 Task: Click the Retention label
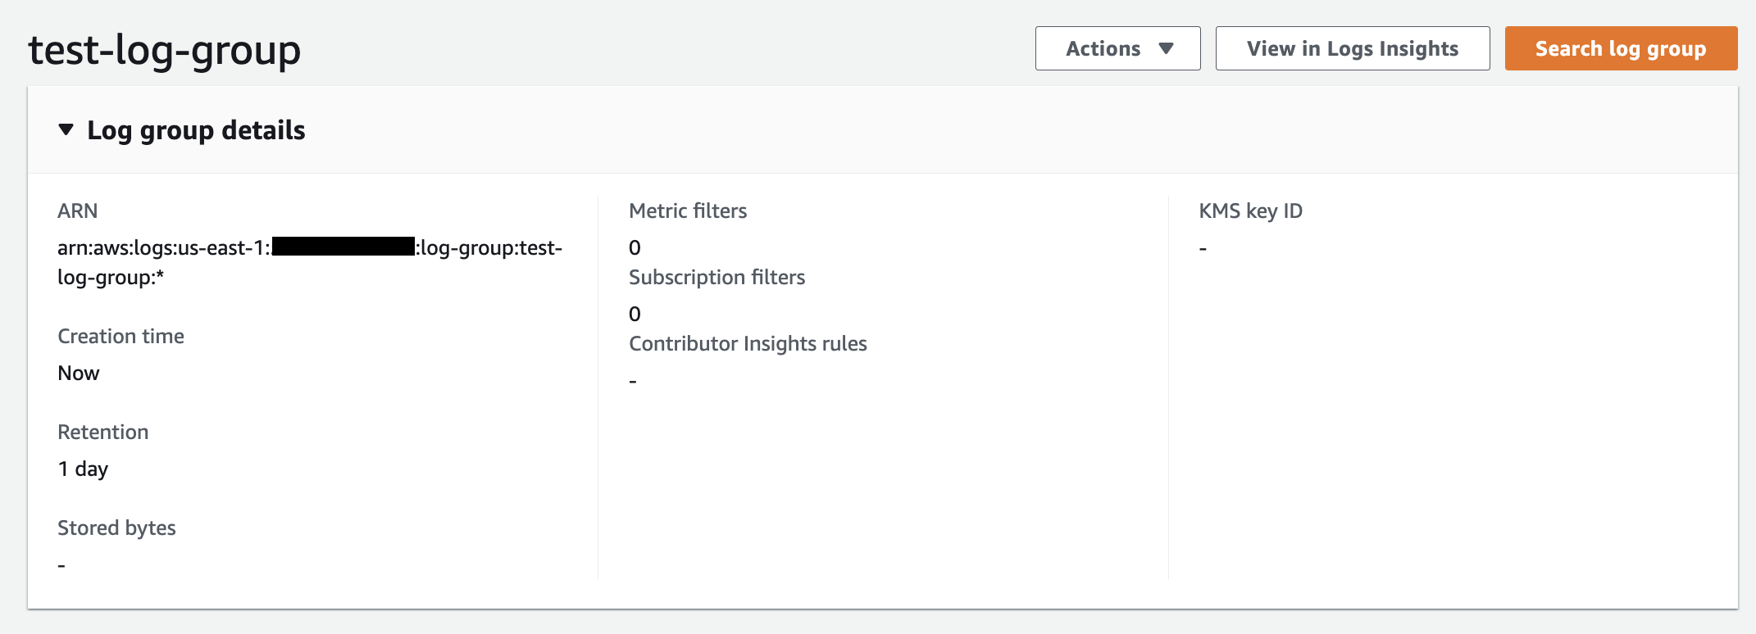click(x=102, y=432)
